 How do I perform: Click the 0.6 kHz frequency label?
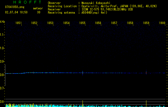coord(2,102)
